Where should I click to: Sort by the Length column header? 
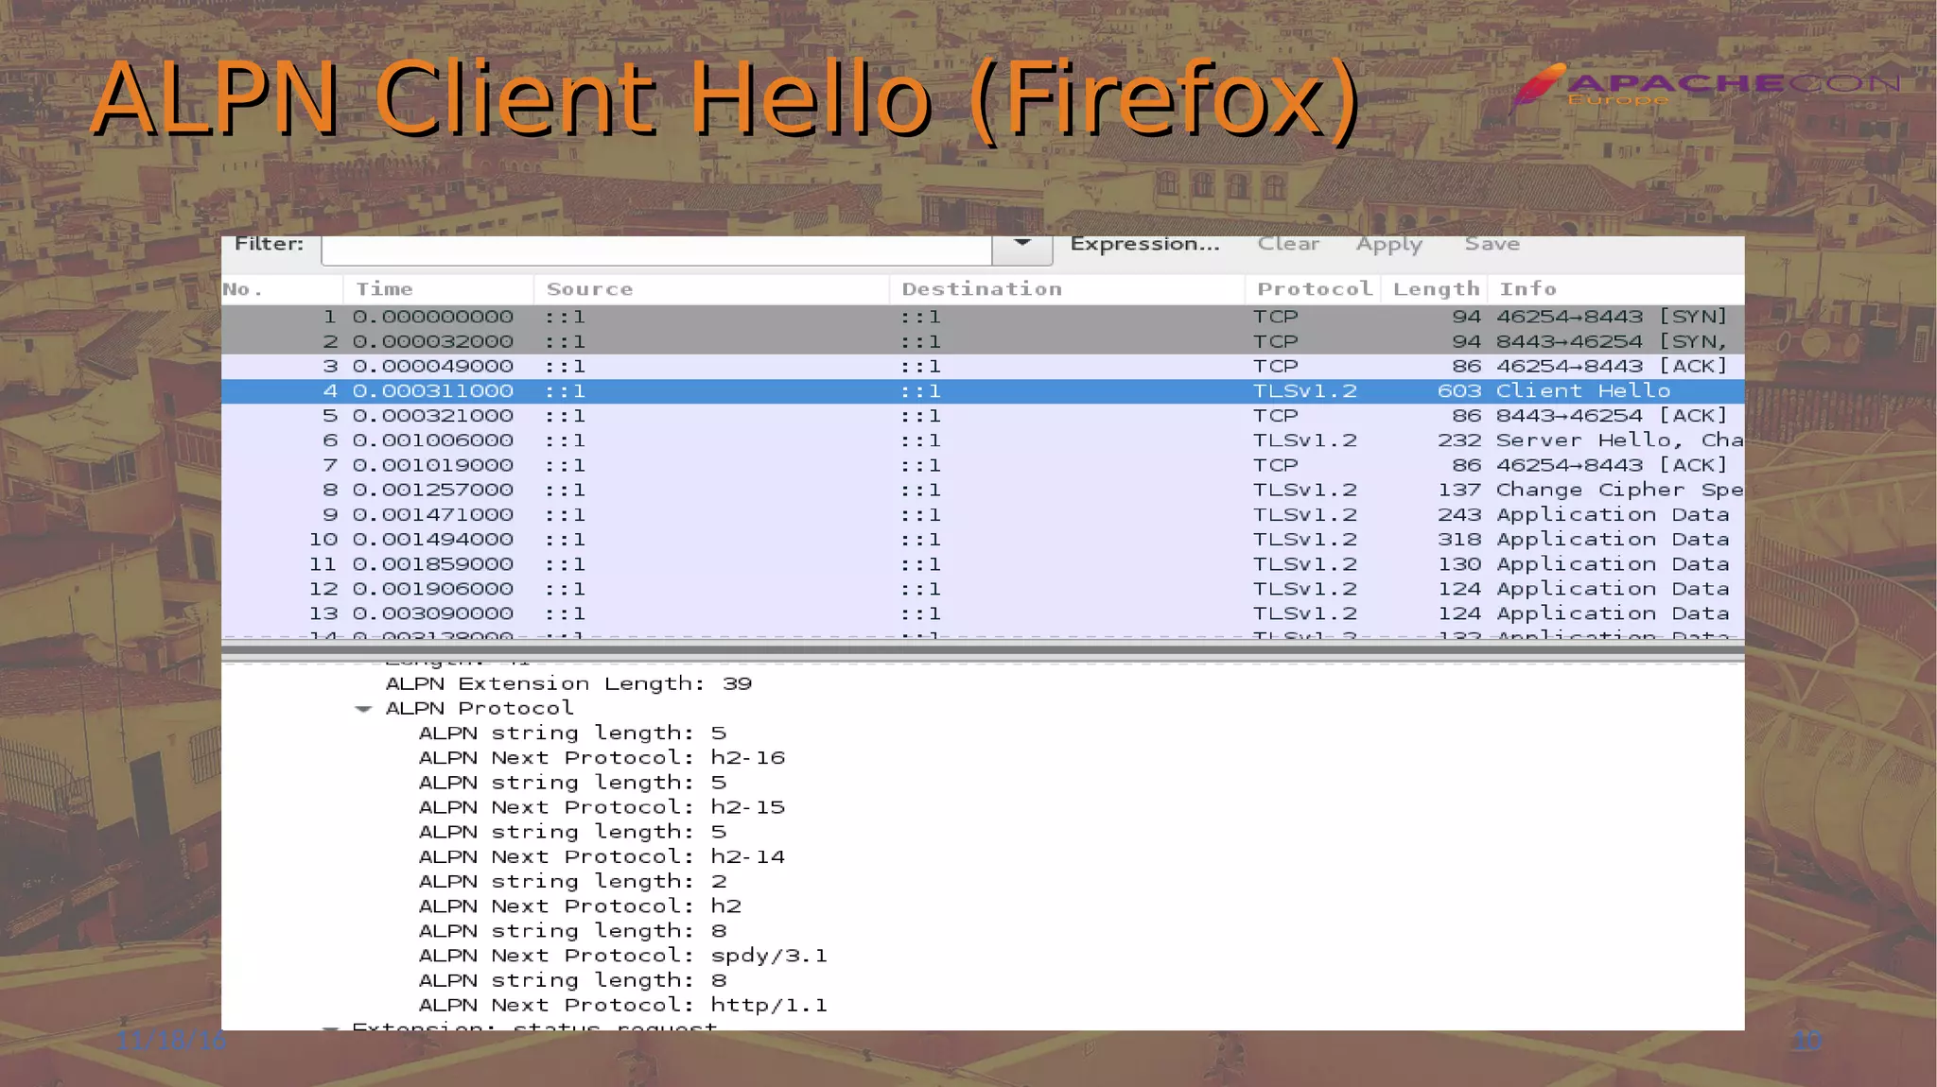pos(1435,289)
